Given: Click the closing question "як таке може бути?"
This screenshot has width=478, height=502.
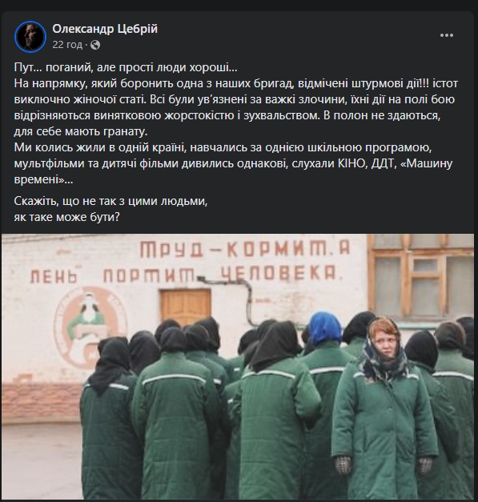Looking at the screenshot, I should click(67, 217).
